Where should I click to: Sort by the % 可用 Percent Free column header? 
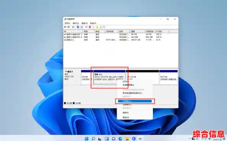162,31
